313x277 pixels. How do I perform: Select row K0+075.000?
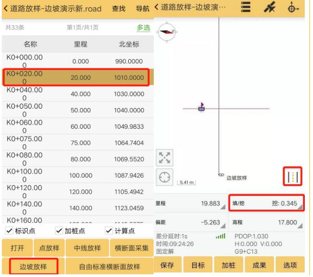coord(78,143)
